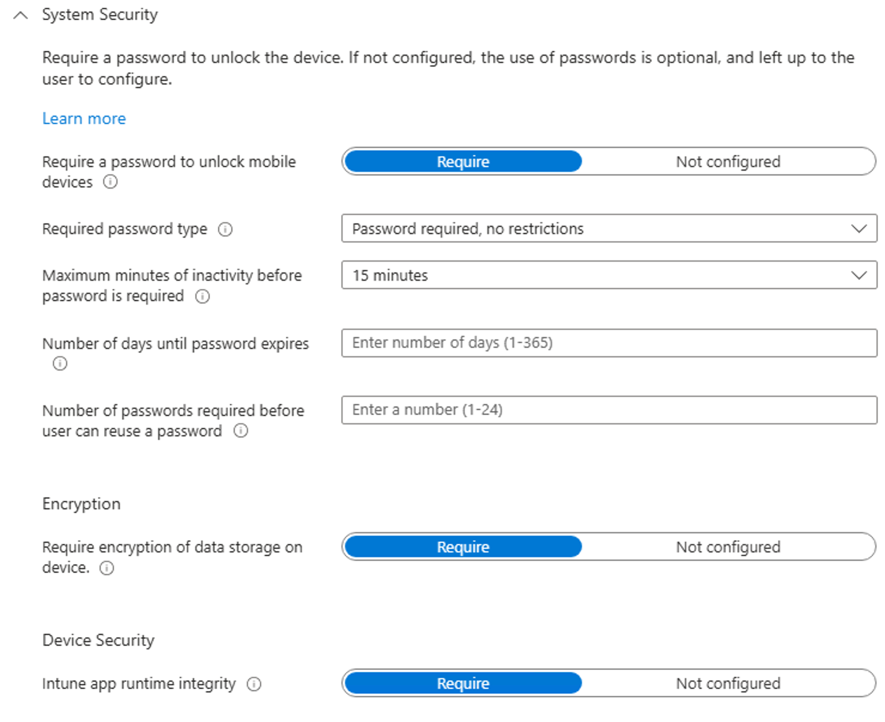This screenshot has height=722, width=885.
Task: Click info icon for Intune app runtime integrity
Action: [x=254, y=684]
